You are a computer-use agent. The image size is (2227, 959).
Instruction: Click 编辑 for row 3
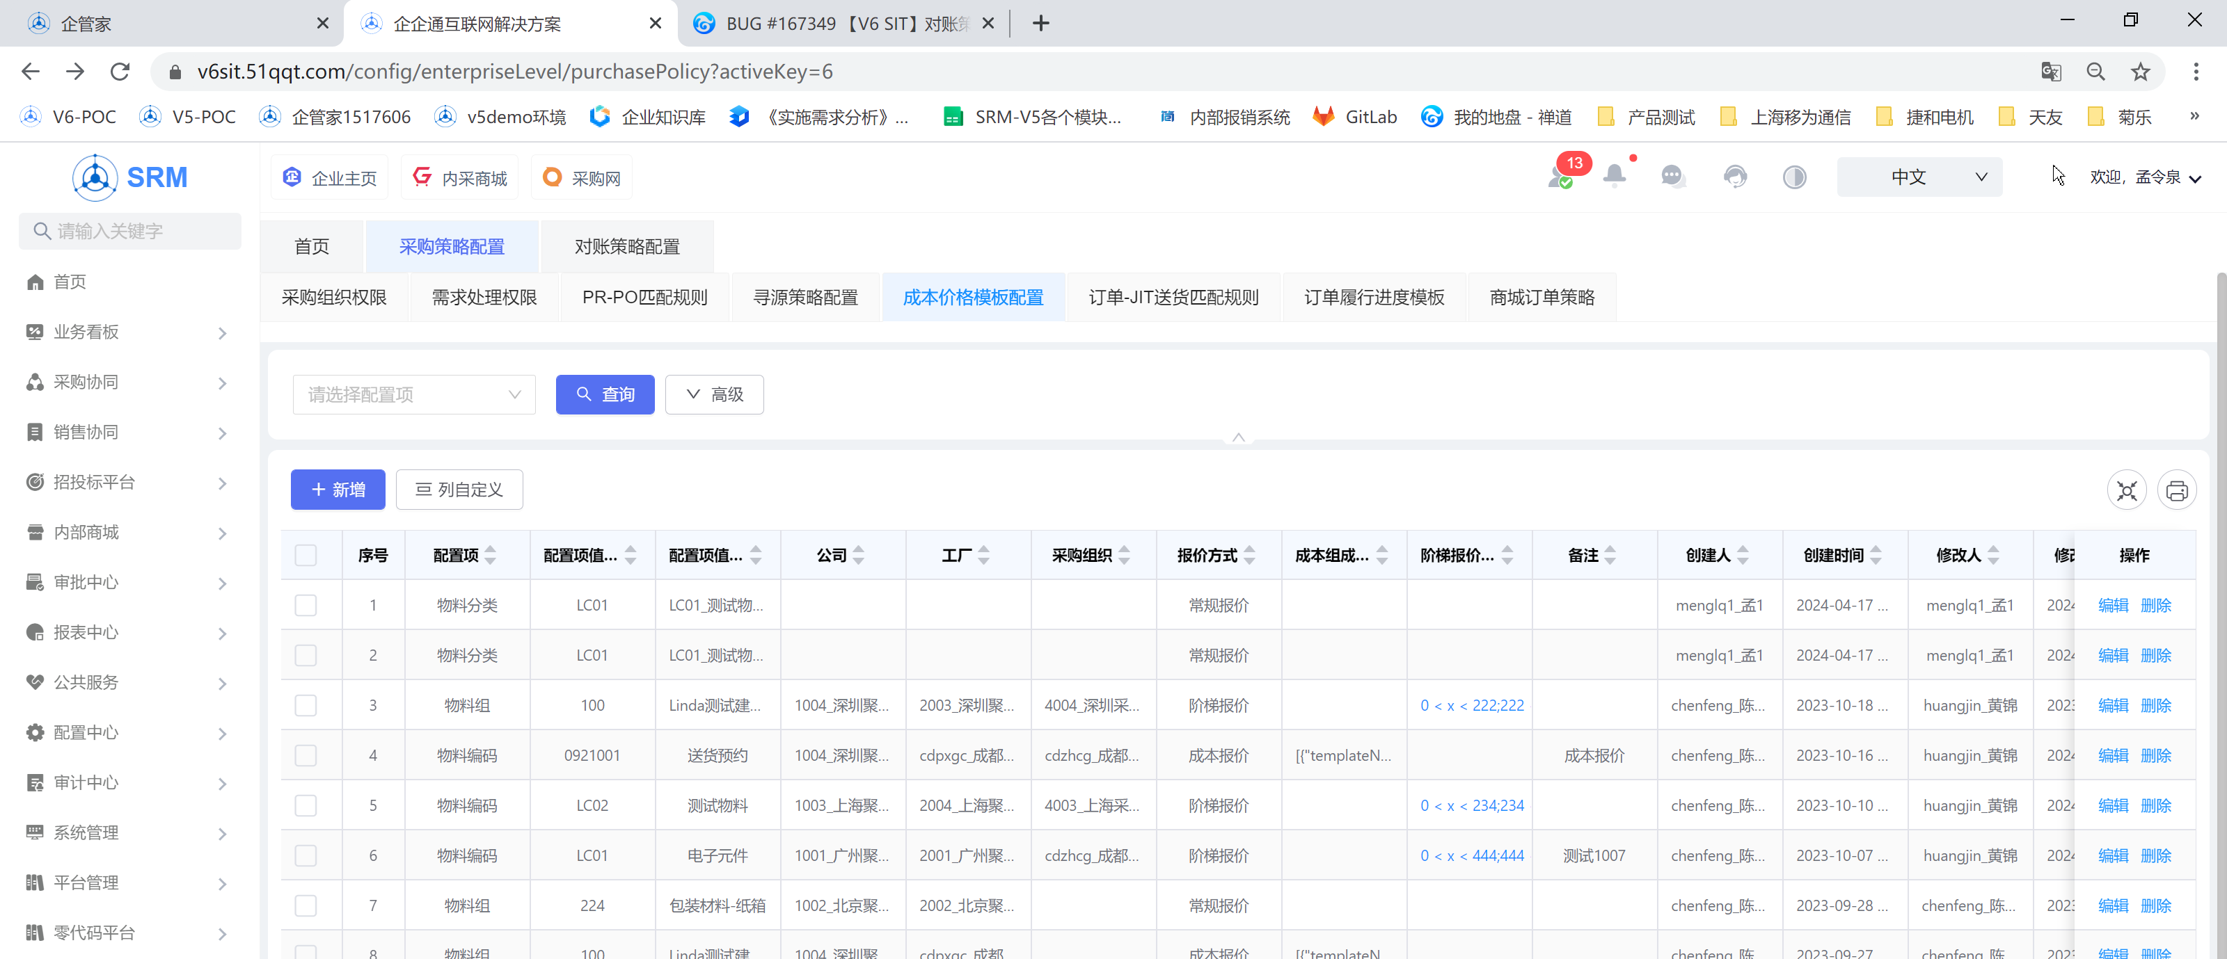2113,705
